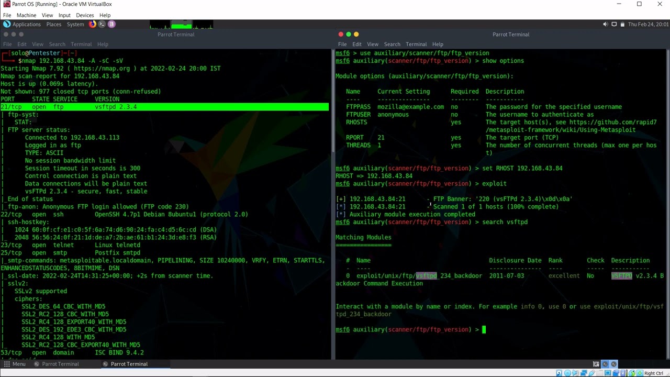Viewport: 670px width, 377px height.
Task: Click the VirtualBox shared folders icon
Action: tap(600, 373)
